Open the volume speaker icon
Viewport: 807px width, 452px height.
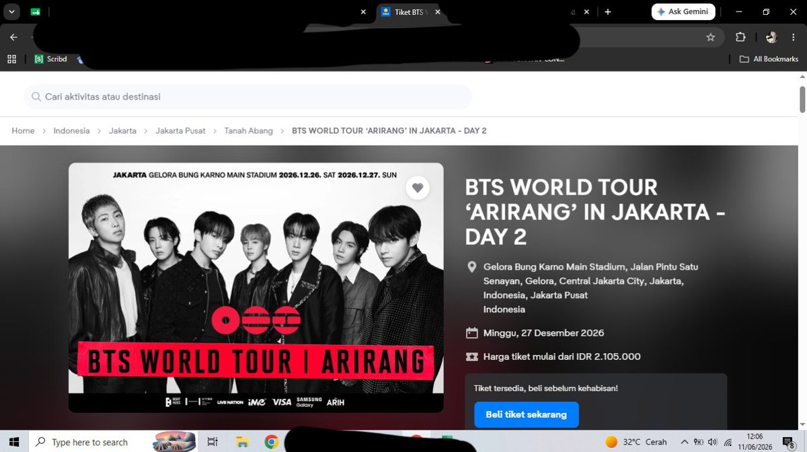(x=712, y=442)
